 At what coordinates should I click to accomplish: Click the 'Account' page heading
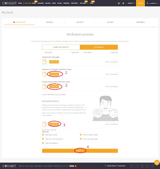pos(7,12)
